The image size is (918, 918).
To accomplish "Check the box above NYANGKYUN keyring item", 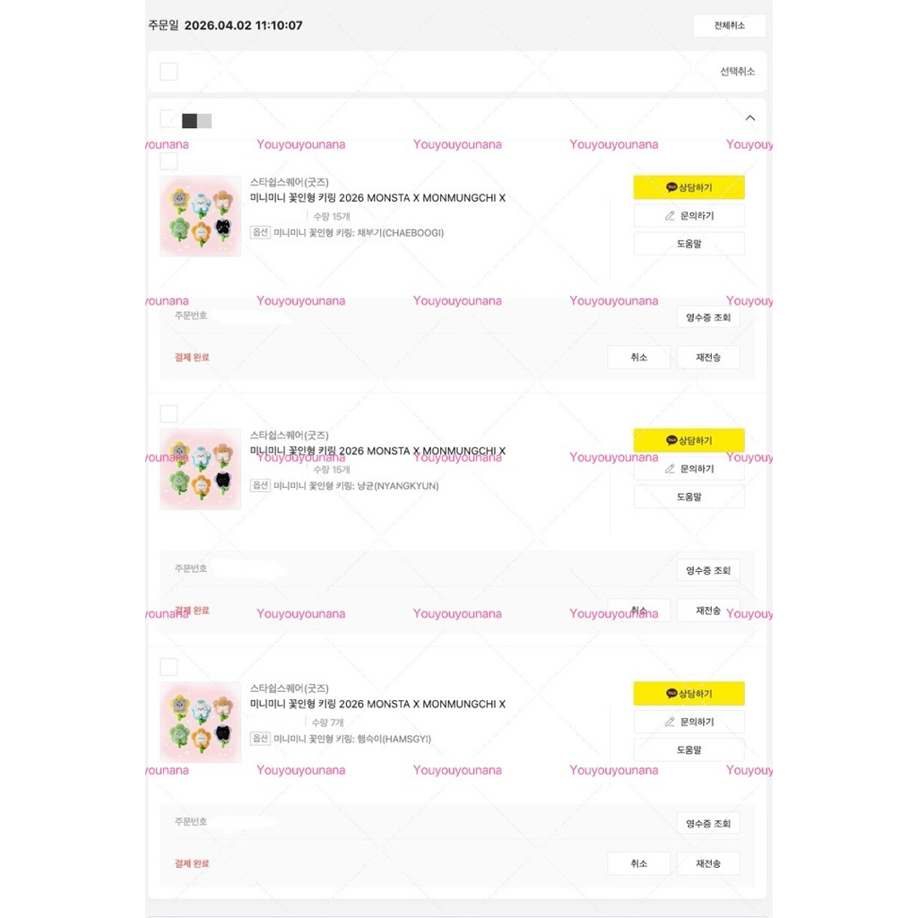I will (x=169, y=414).
